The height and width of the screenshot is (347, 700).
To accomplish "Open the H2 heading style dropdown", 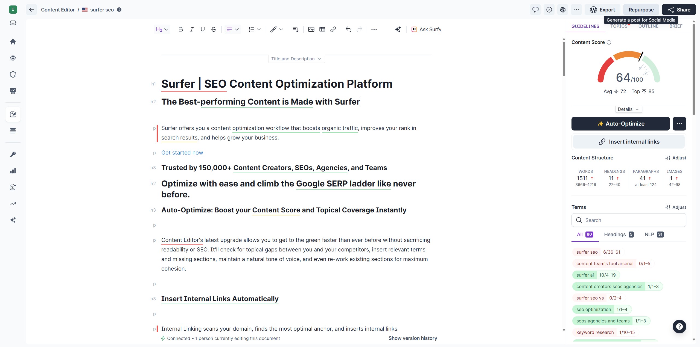I will click(162, 29).
